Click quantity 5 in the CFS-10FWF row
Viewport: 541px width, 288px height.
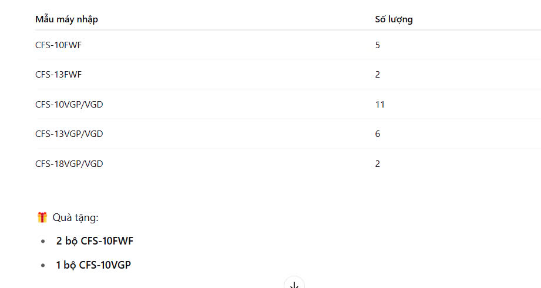tap(378, 45)
